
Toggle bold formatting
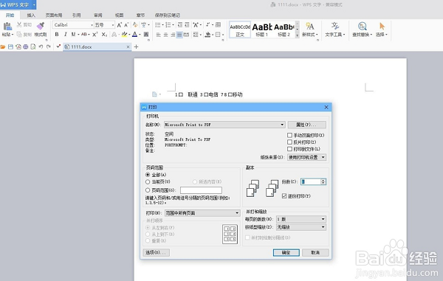(x=57, y=35)
